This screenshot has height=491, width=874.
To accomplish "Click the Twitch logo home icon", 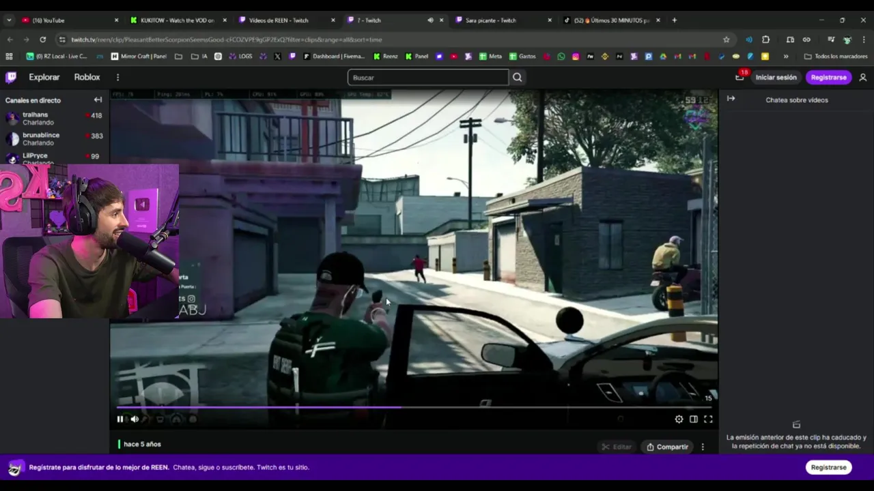I will (x=11, y=77).
